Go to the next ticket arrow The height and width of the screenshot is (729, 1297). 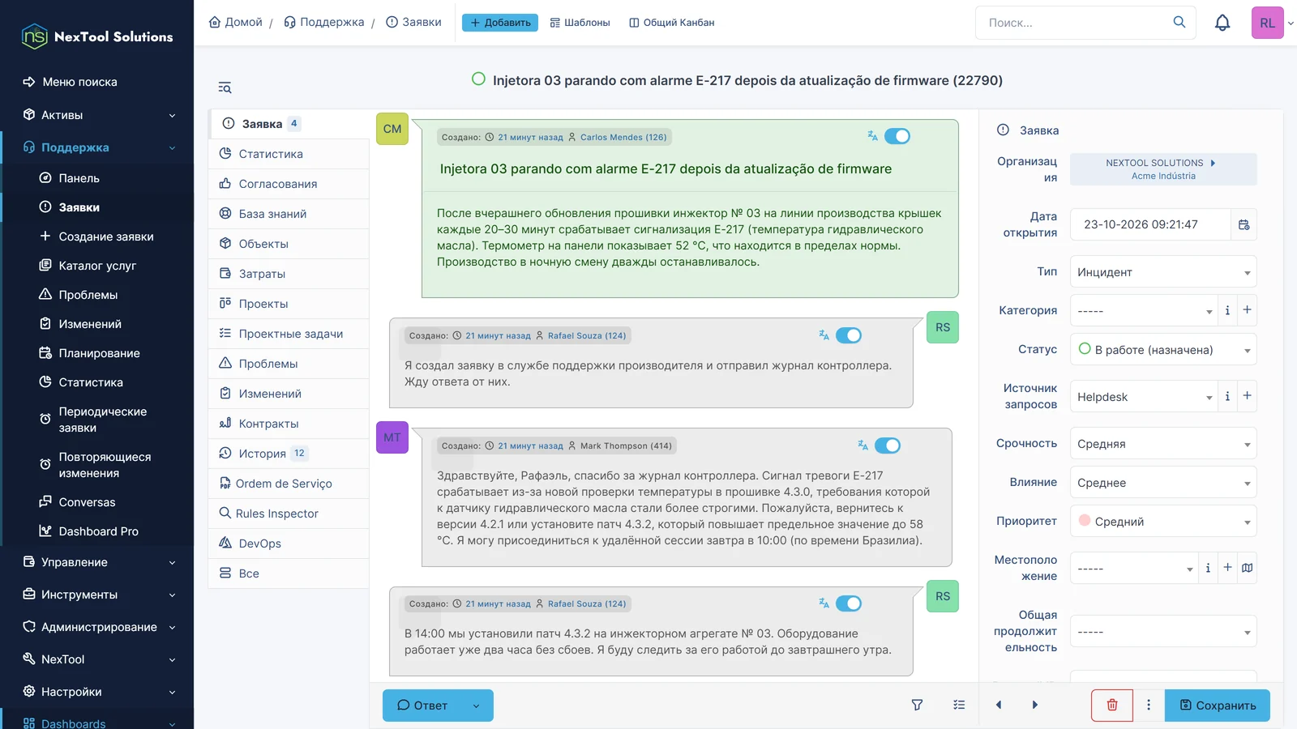1035,705
